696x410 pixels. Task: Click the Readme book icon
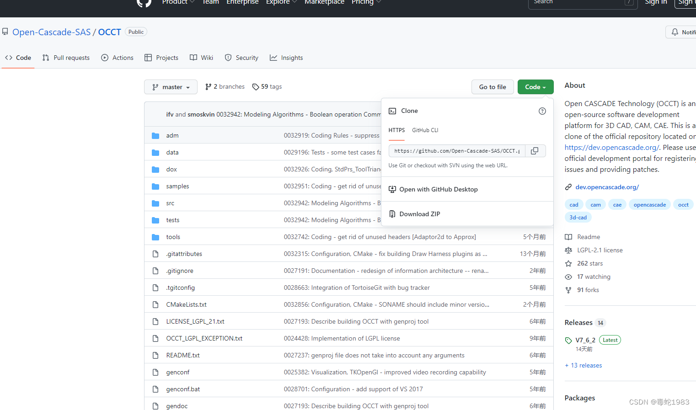[568, 237]
